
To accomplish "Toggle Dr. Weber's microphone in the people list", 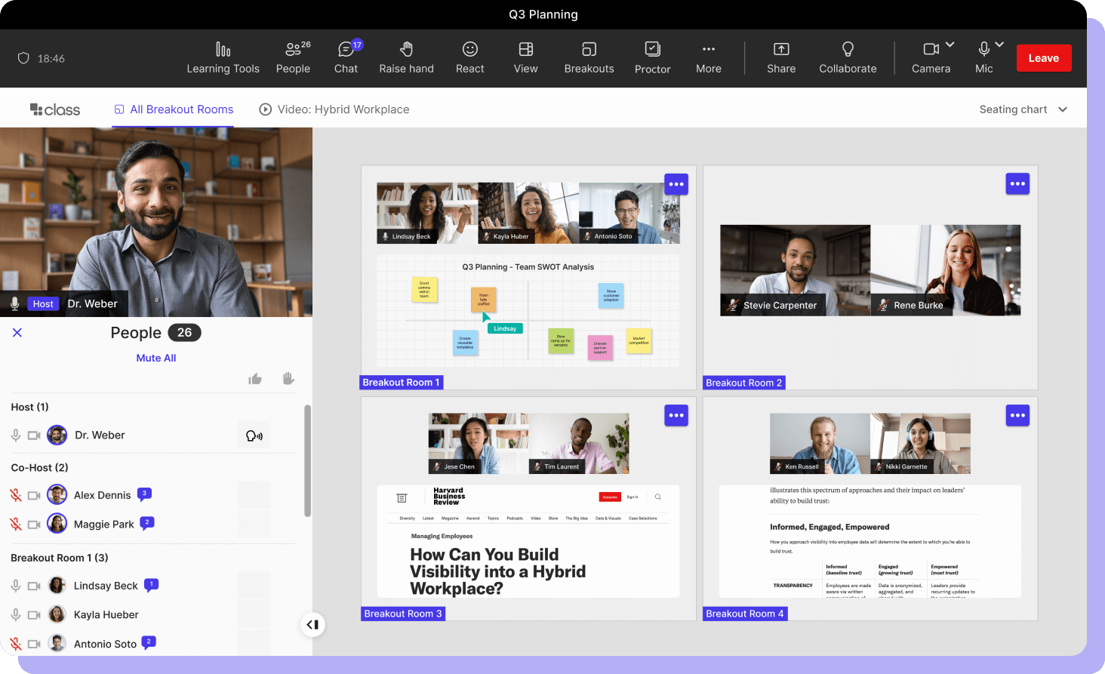I will (x=15, y=435).
